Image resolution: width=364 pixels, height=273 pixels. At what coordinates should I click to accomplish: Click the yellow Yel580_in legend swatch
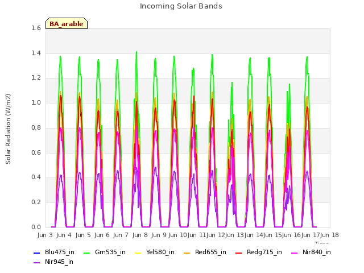click(x=138, y=253)
